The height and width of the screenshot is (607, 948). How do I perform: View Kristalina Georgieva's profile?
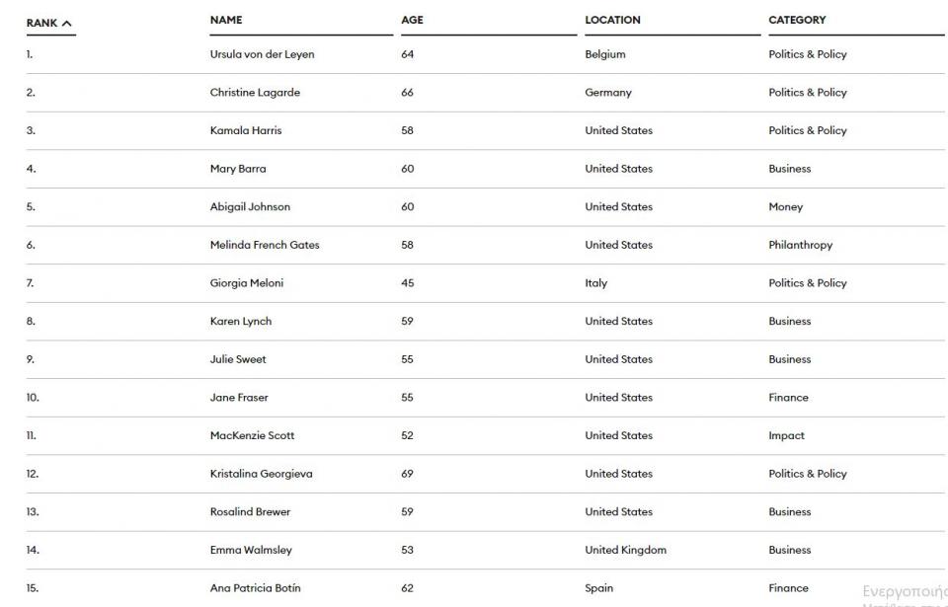[261, 474]
